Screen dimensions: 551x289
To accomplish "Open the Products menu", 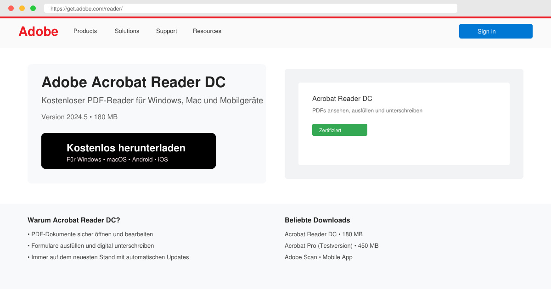I will coord(85,31).
